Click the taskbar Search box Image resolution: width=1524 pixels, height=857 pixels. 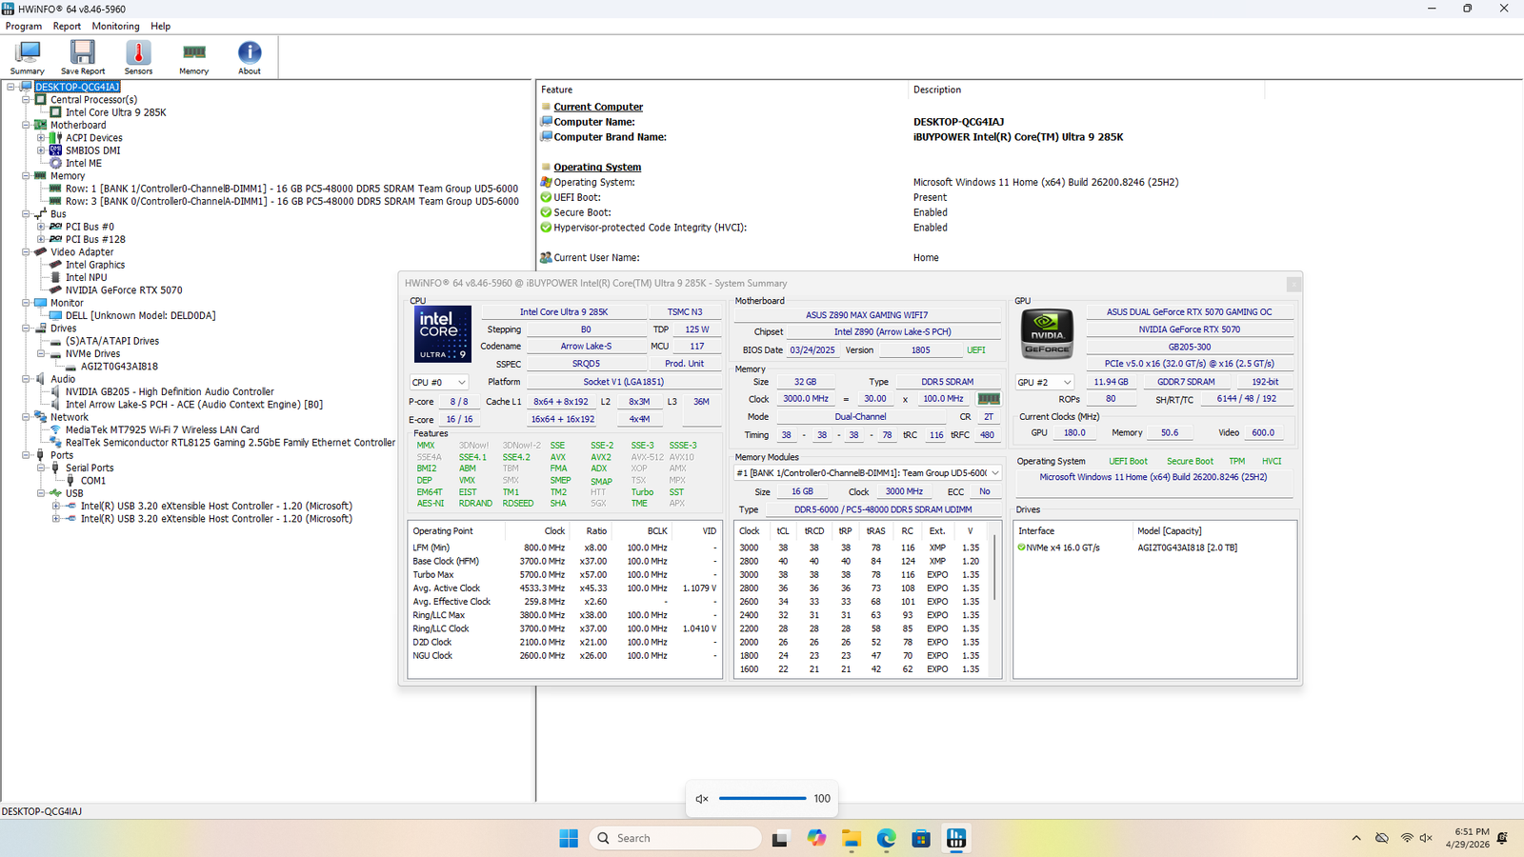(675, 838)
